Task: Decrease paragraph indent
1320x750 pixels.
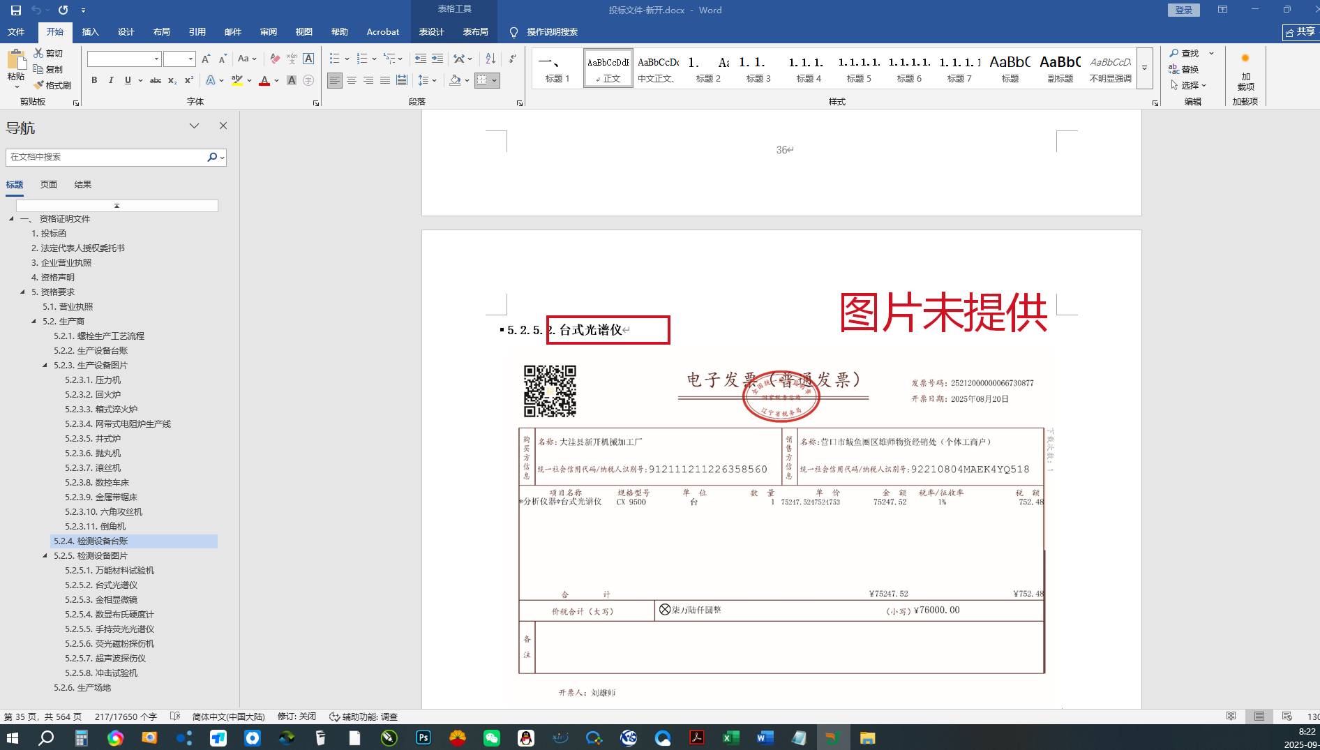Action: pyautogui.click(x=420, y=59)
